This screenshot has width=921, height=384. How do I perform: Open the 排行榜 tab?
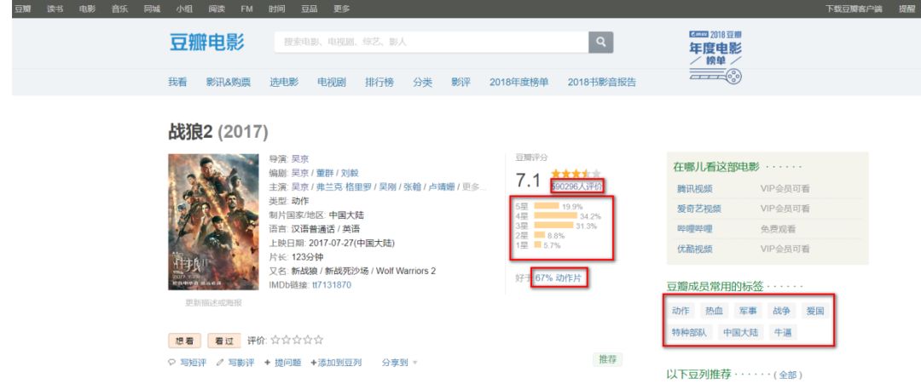(x=379, y=82)
